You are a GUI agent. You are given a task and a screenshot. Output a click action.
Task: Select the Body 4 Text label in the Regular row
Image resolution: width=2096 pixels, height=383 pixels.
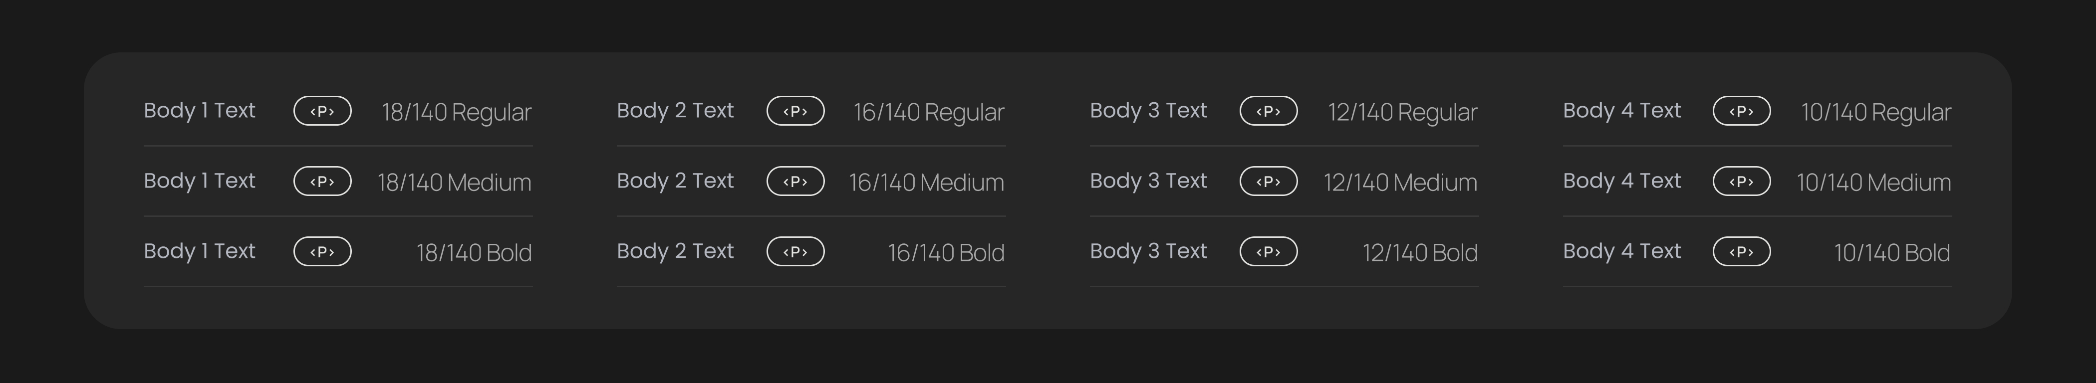pyautogui.click(x=1621, y=111)
